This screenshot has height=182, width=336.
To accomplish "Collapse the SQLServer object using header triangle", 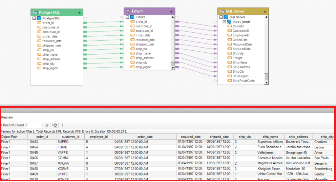I will (265, 11).
